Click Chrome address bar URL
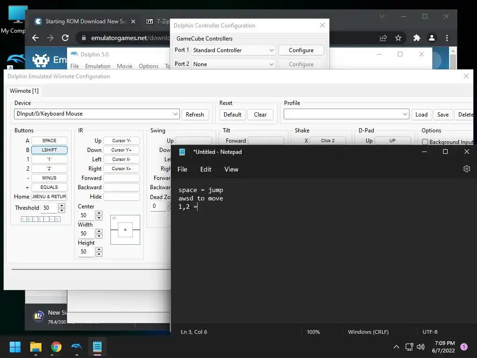 130,38
